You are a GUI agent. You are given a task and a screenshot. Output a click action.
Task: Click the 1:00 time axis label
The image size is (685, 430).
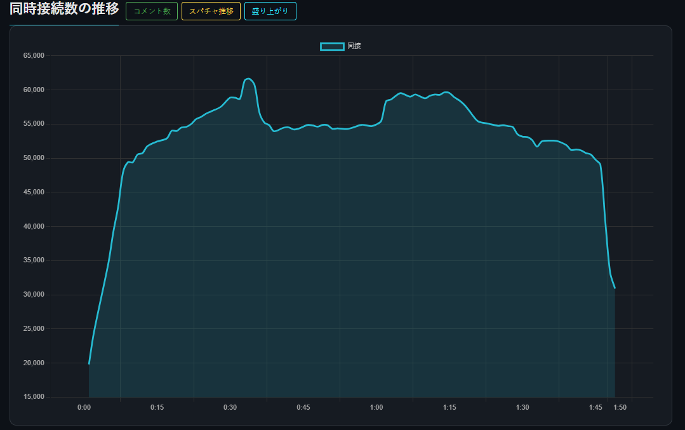pos(376,407)
